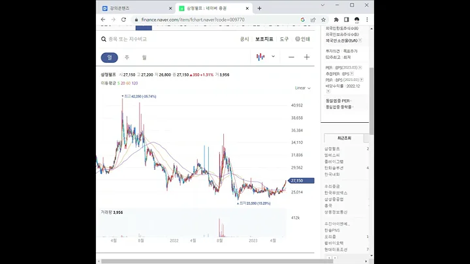470x264 pixels.
Task: Select the monthly 월 chart period
Action: coord(144,58)
